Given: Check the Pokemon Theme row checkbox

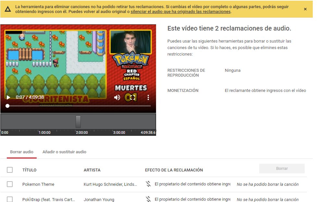Looking at the screenshot, I should (10, 184).
